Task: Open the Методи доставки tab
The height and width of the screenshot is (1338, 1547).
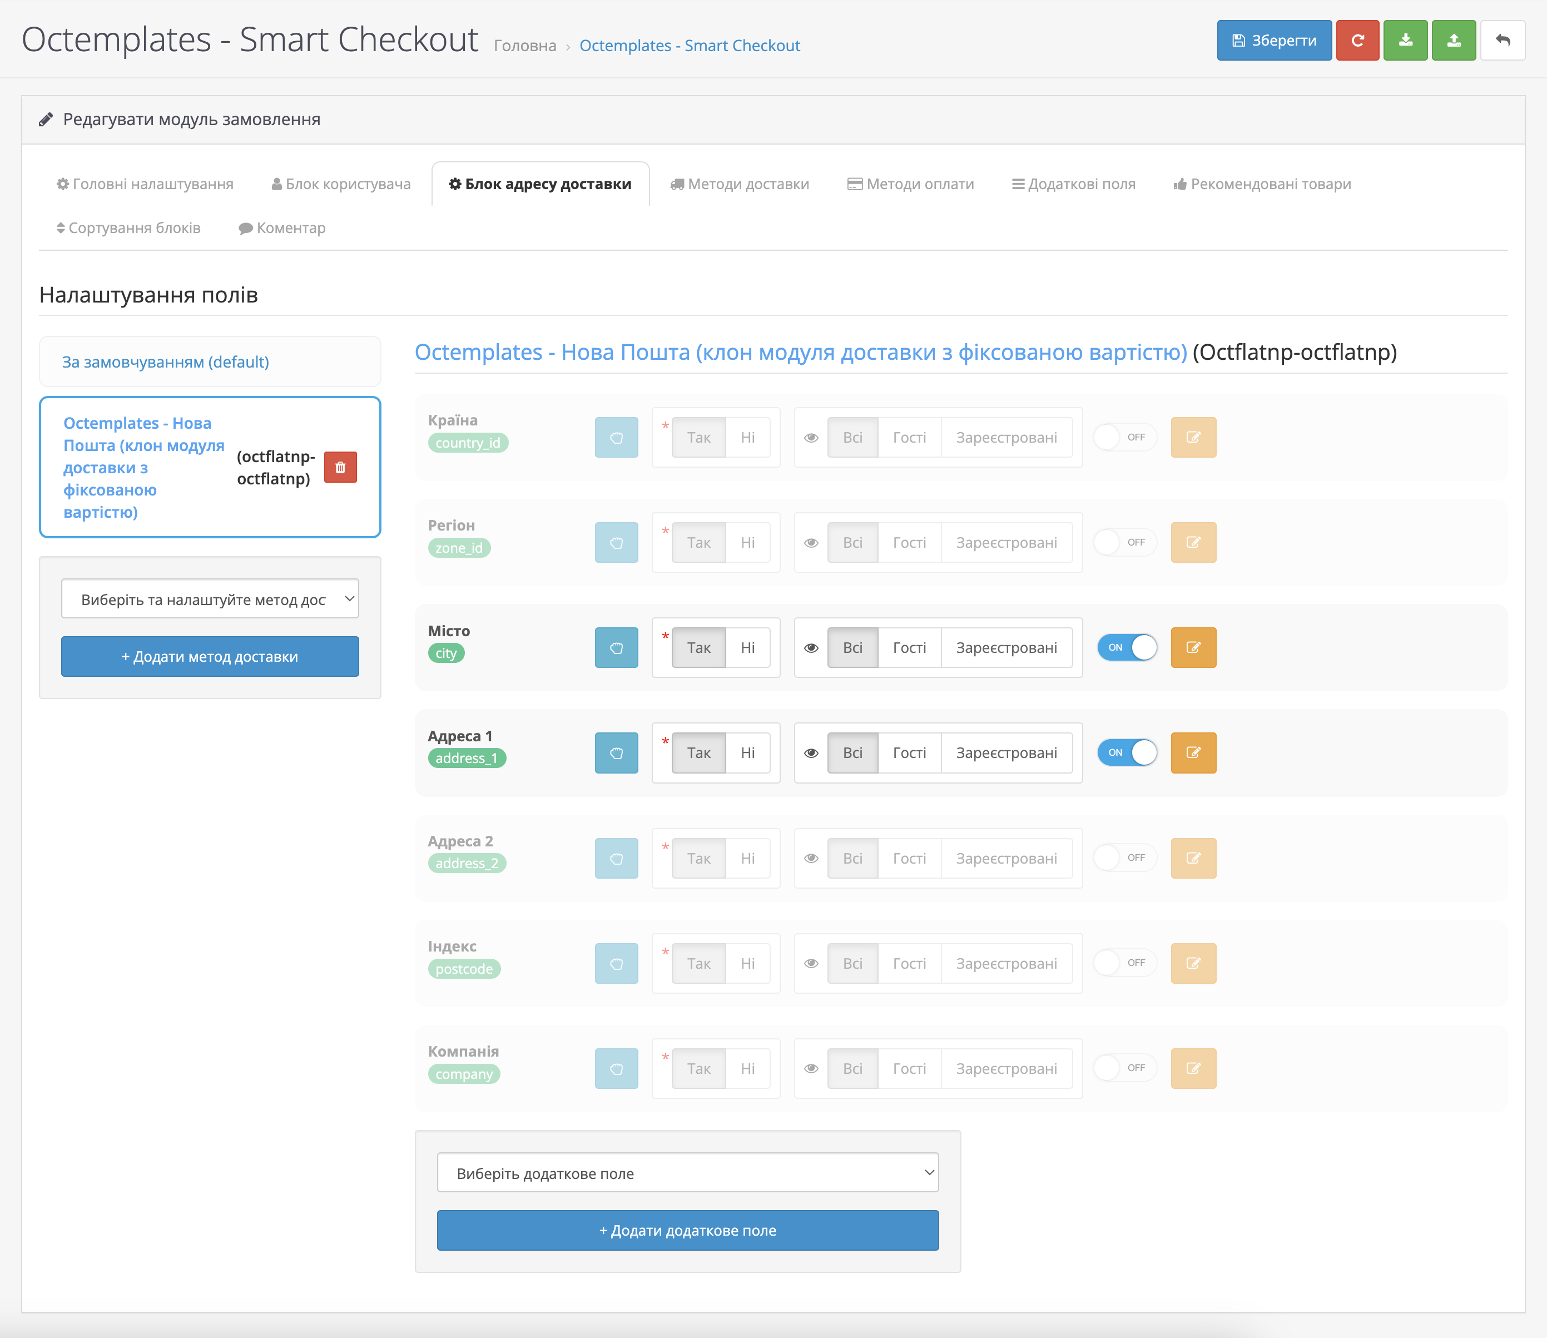Action: pyautogui.click(x=739, y=185)
